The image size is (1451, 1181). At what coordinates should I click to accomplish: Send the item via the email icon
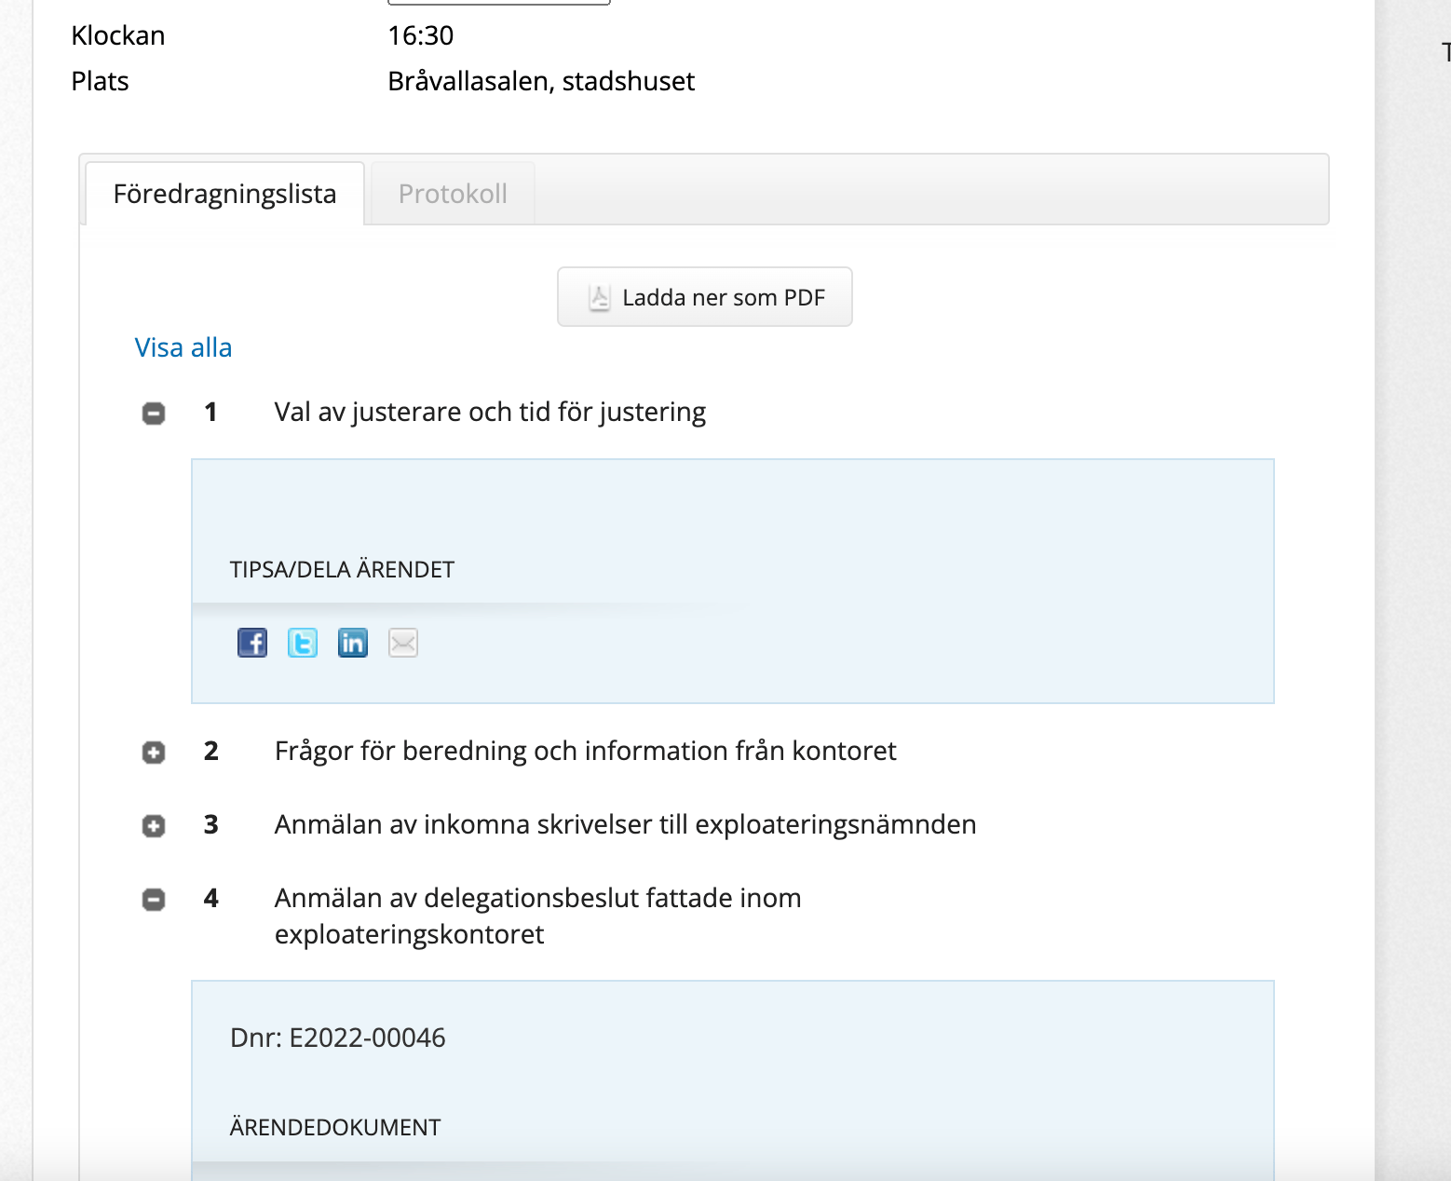403,643
